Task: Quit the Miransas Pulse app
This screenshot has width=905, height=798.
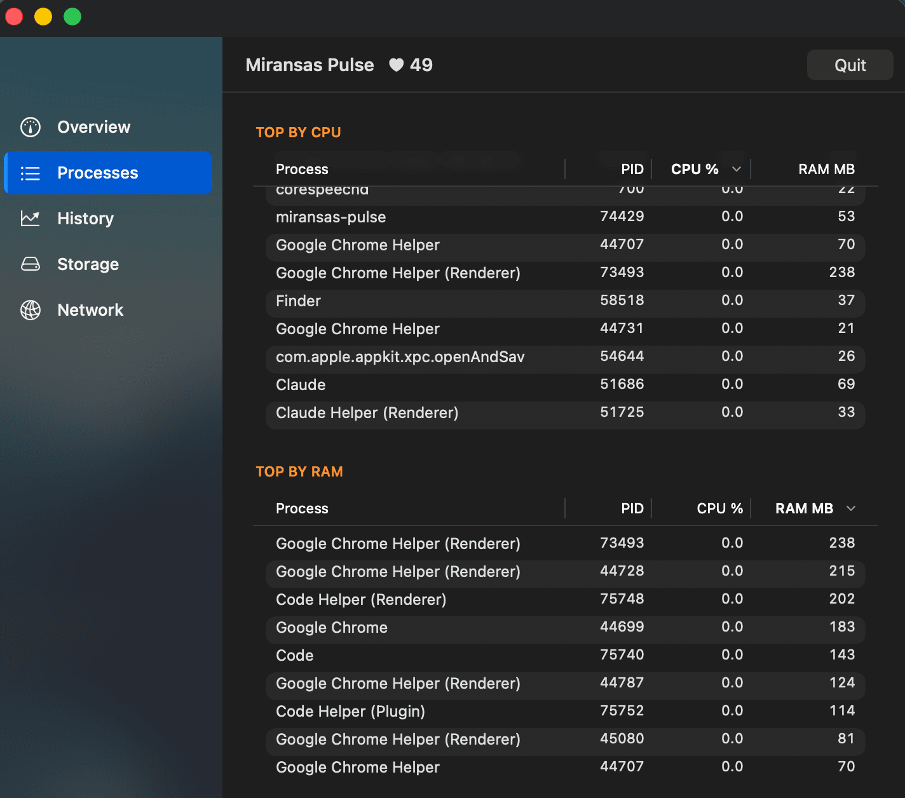Action: (x=850, y=65)
